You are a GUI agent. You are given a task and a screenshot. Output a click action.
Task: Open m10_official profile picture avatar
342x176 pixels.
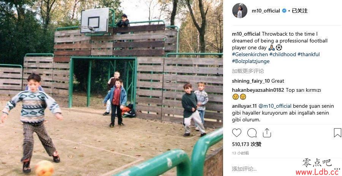click(240, 11)
